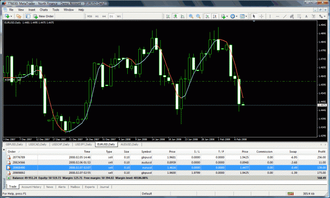Switch to the GBPUSD,Daily chart tab
The image size is (330, 198).
(x=14, y=144)
